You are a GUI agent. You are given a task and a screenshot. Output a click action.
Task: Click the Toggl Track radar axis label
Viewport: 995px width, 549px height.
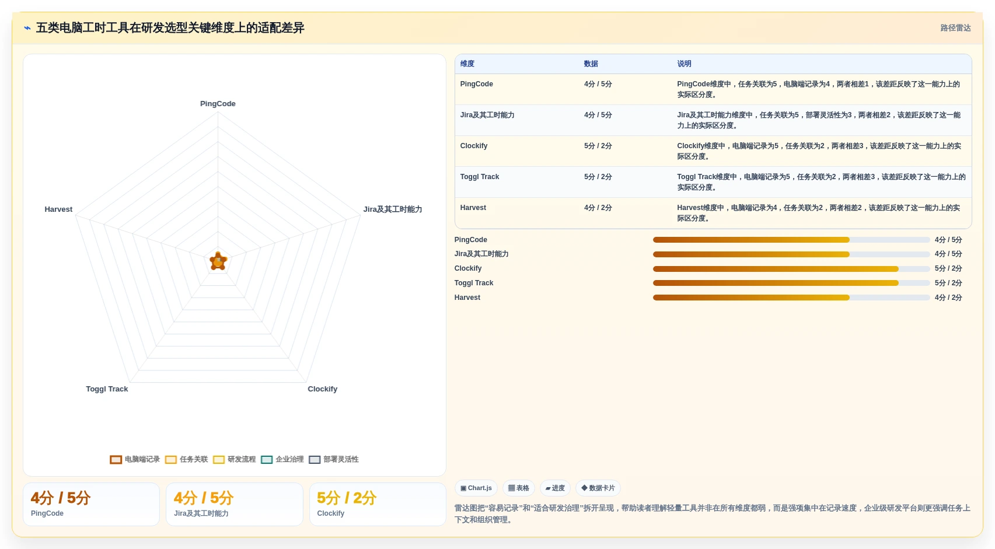click(x=107, y=389)
